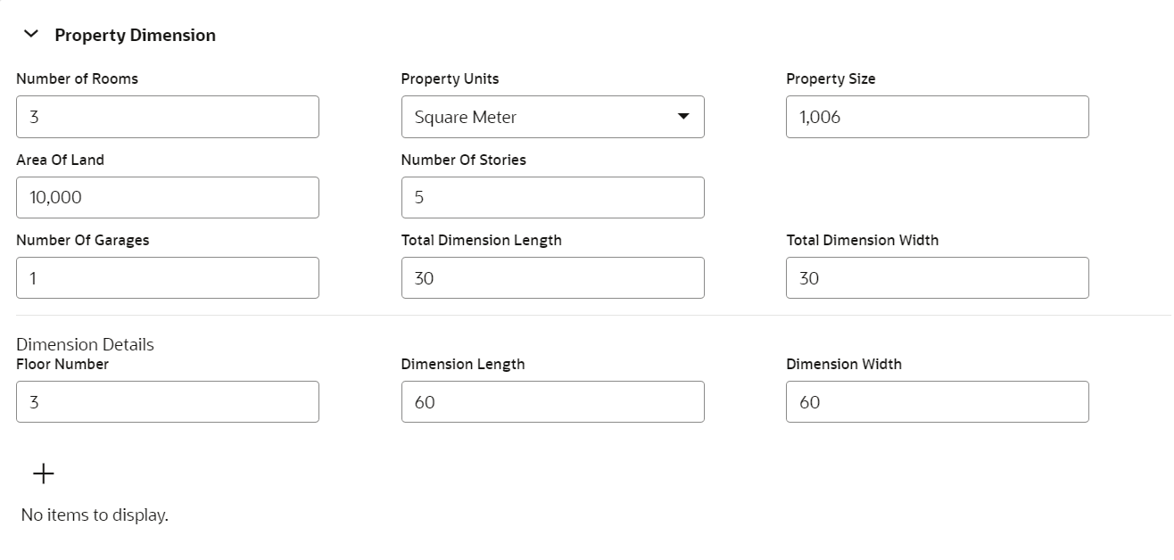Click inside the Square Meter combo box
1174x560 pixels.
pos(535,117)
